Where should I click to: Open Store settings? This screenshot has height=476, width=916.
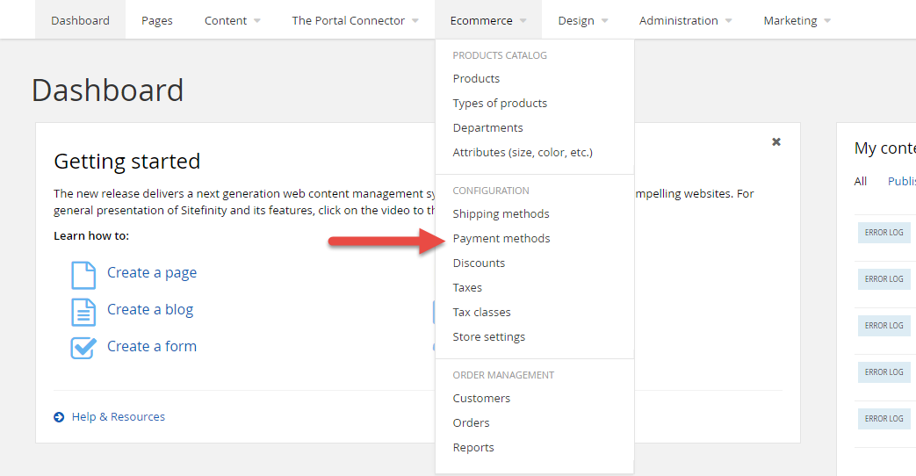(488, 336)
